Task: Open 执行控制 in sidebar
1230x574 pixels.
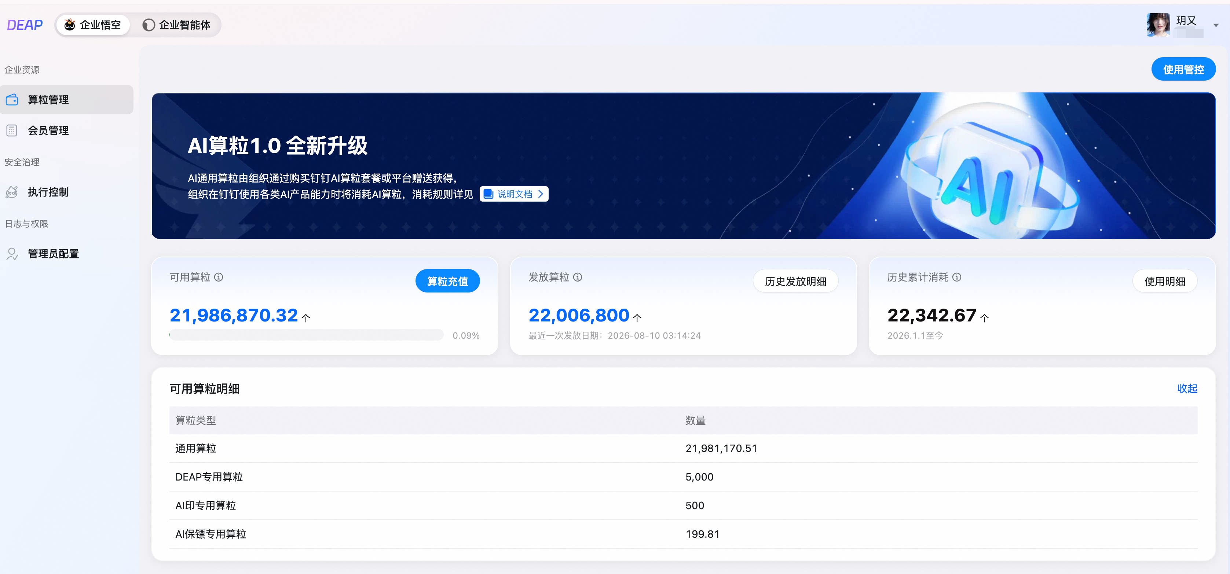Action: coord(67,192)
